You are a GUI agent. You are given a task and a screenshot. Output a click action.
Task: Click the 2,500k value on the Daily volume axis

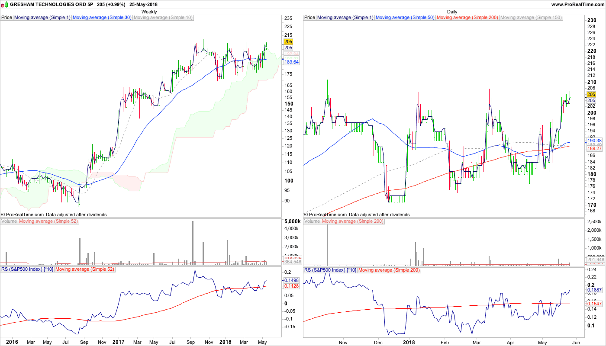coord(595,221)
